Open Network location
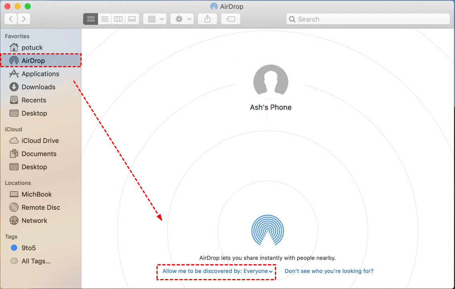455x289 pixels. pyautogui.click(x=41, y=221)
